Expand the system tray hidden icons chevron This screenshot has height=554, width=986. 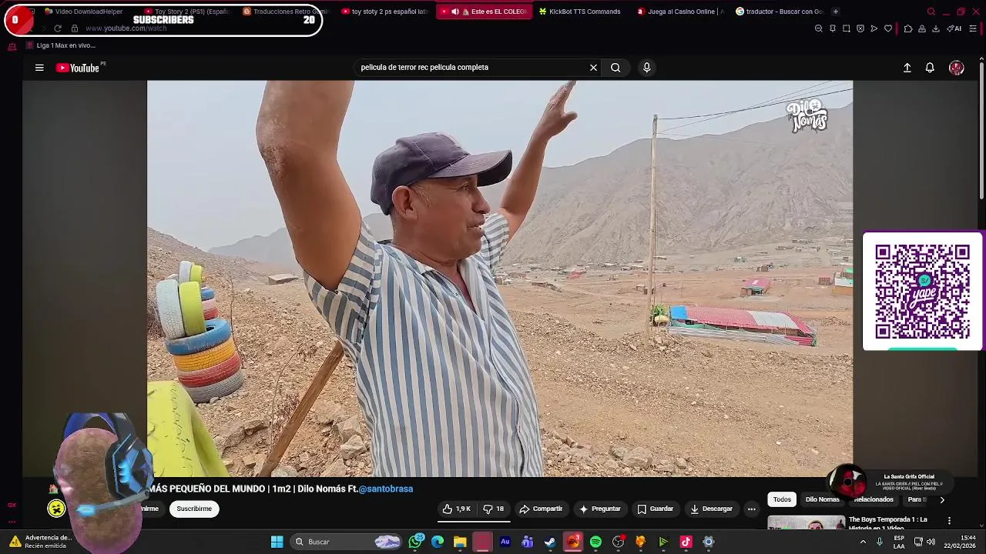(x=863, y=542)
